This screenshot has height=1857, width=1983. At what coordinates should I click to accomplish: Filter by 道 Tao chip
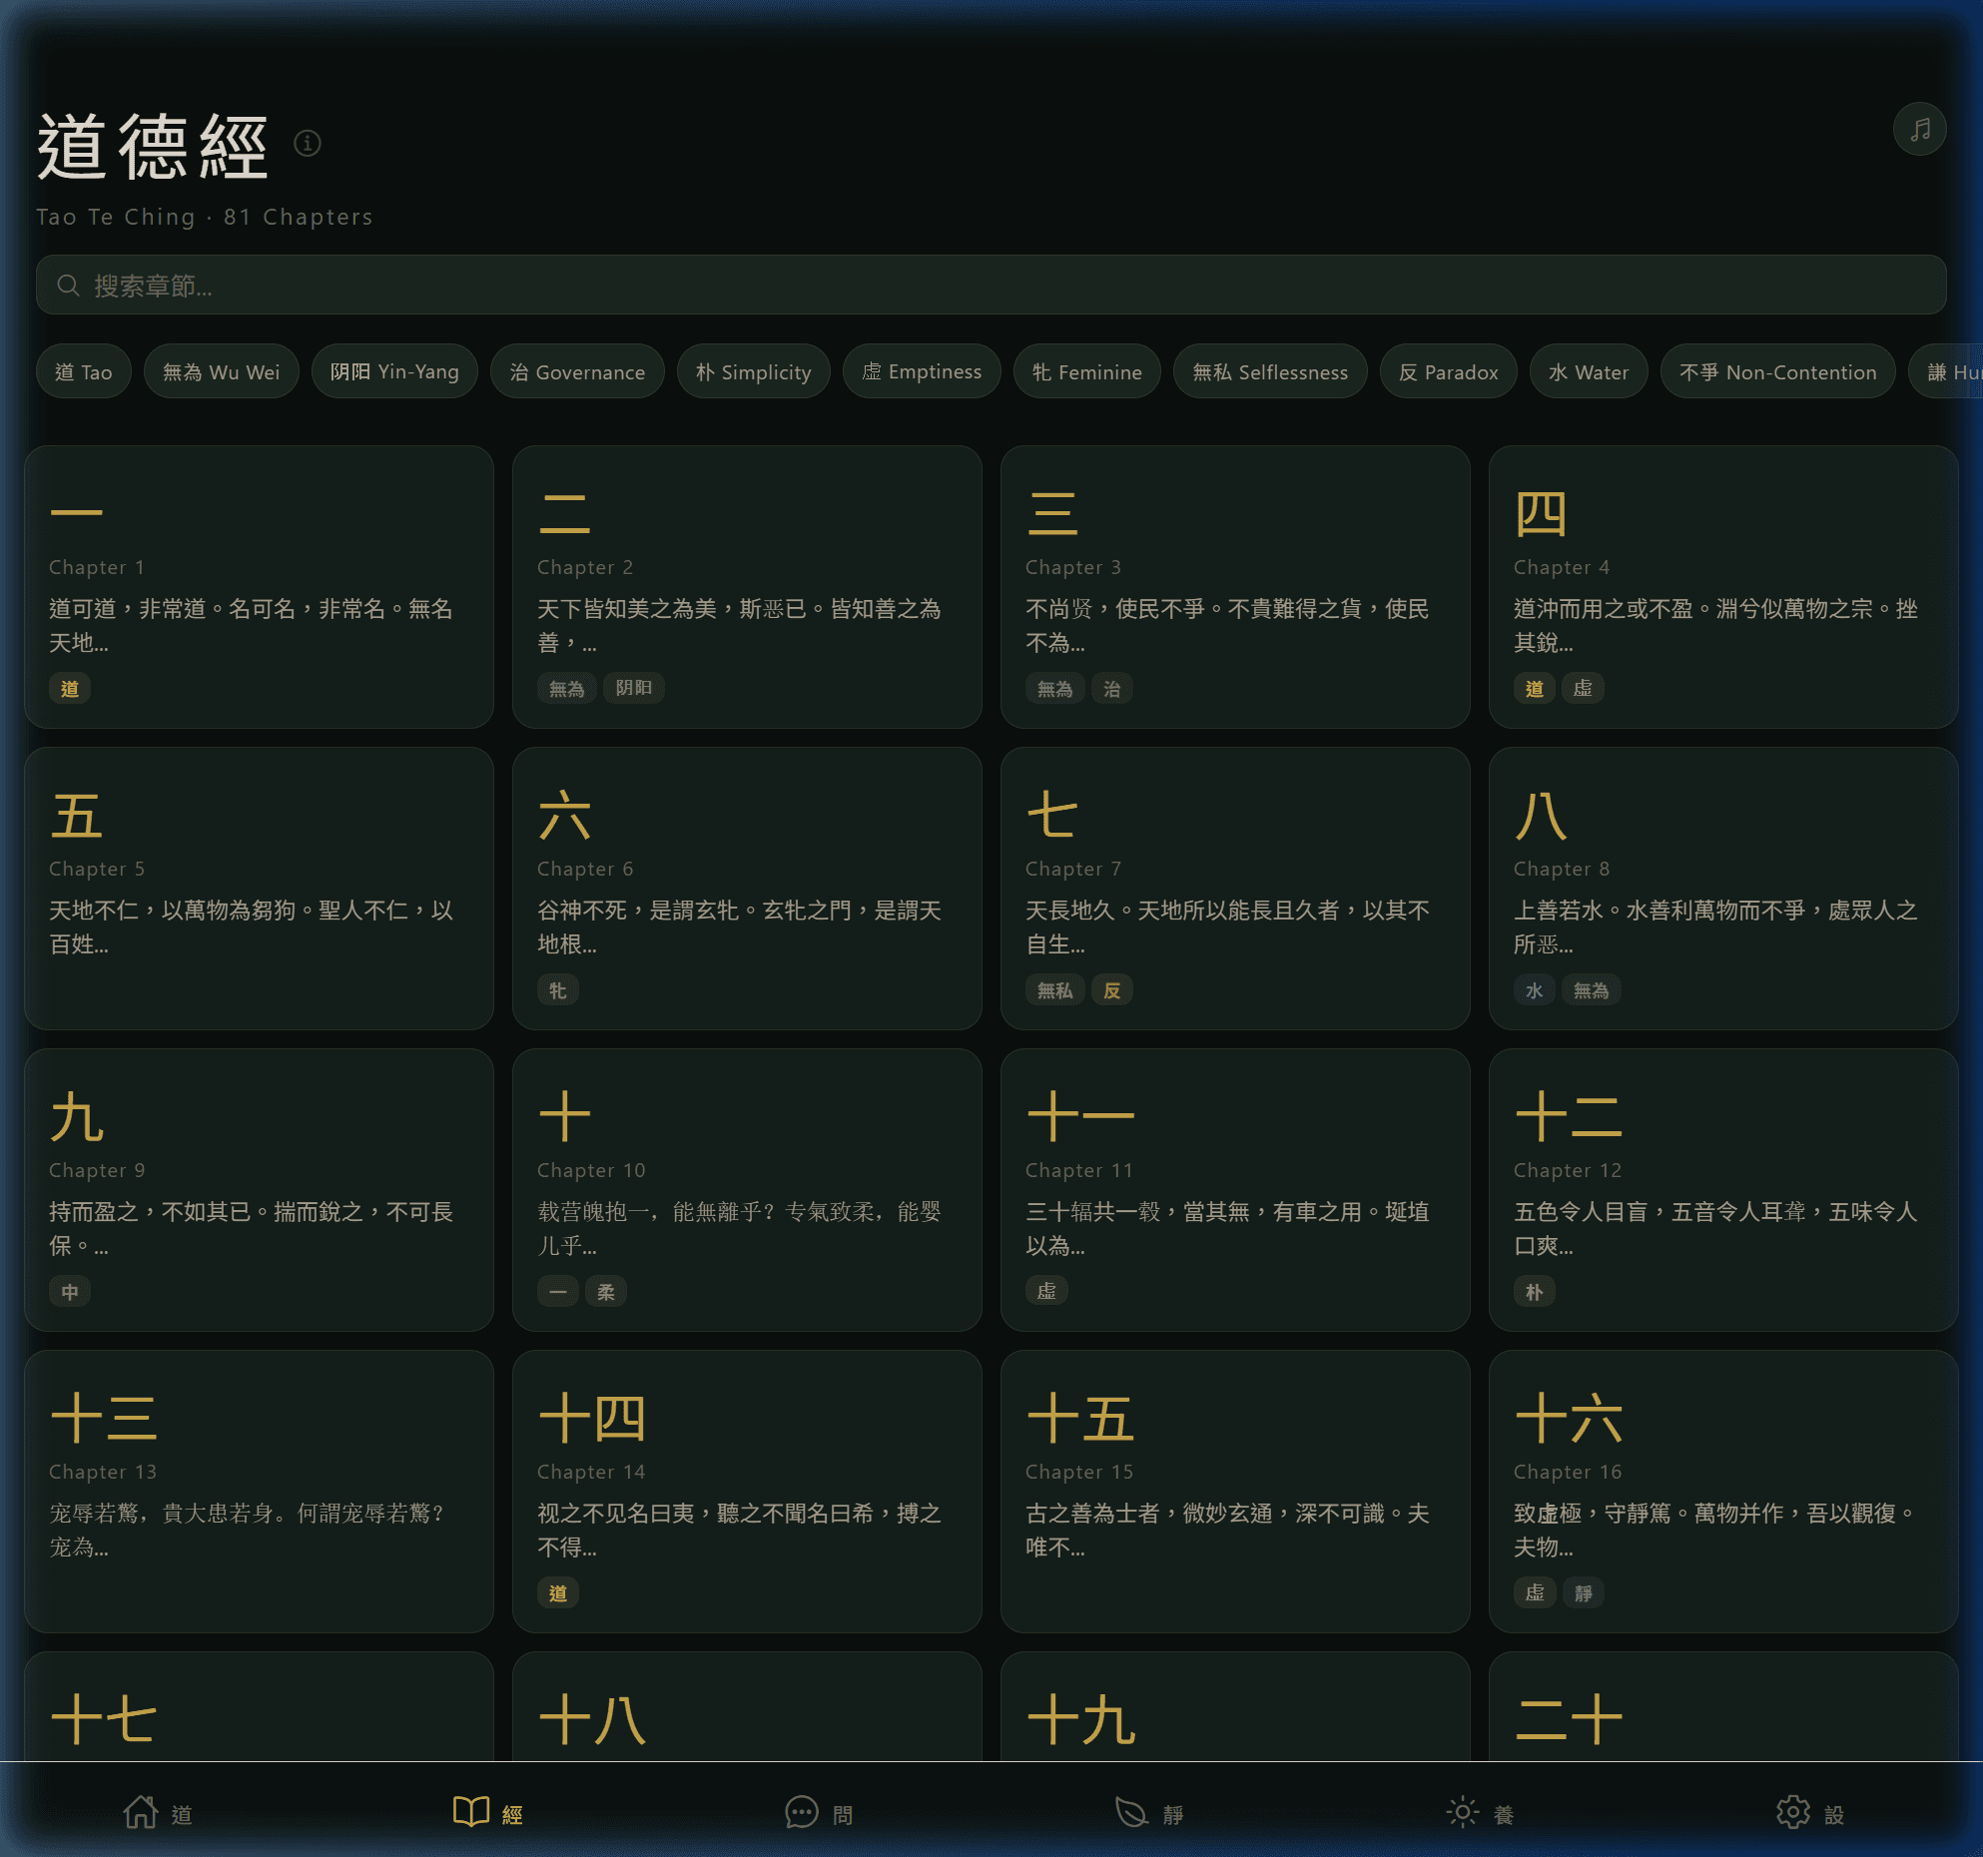(x=84, y=371)
